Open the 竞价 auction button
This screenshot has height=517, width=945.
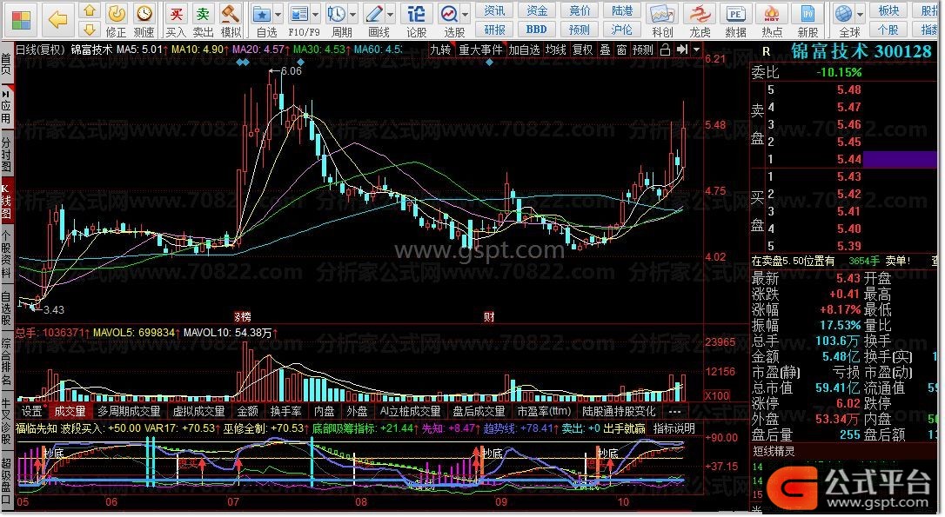(580, 10)
